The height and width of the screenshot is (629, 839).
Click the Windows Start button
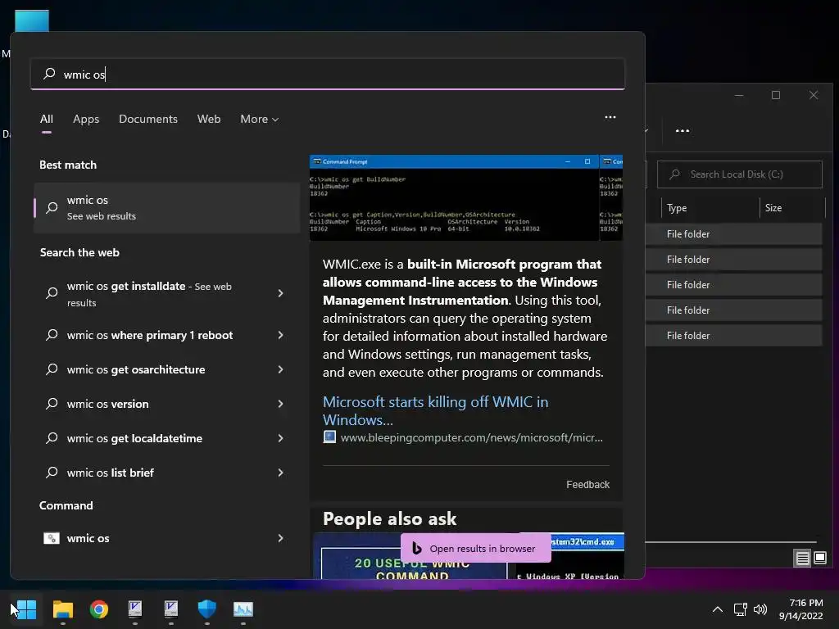click(x=26, y=609)
